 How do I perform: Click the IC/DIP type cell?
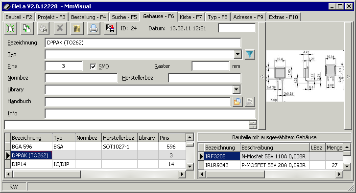click(x=64, y=164)
